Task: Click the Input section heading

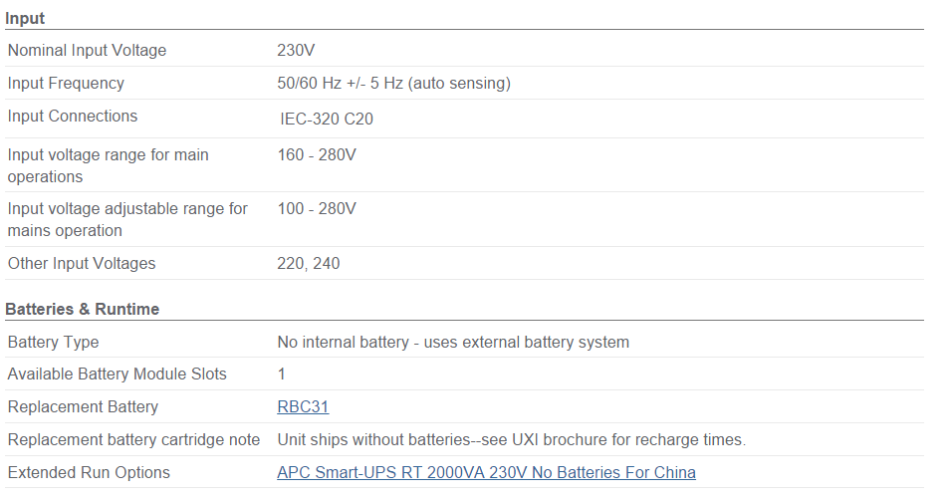Action: point(25,18)
